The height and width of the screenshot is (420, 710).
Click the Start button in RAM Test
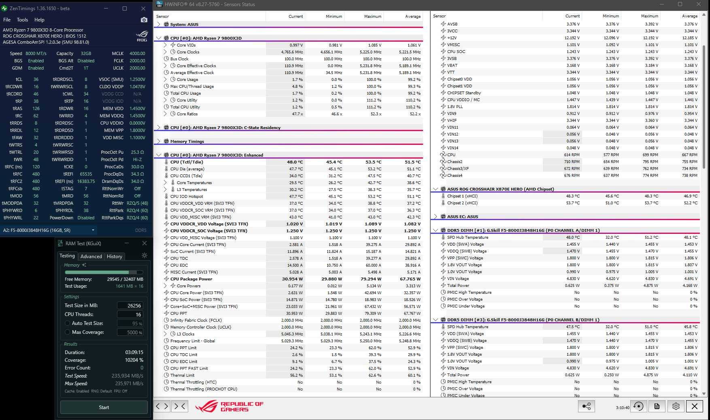(x=104, y=407)
